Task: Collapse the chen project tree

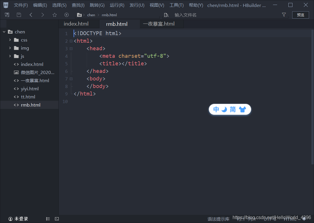Action: pyautogui.click(x=4, y=32)
